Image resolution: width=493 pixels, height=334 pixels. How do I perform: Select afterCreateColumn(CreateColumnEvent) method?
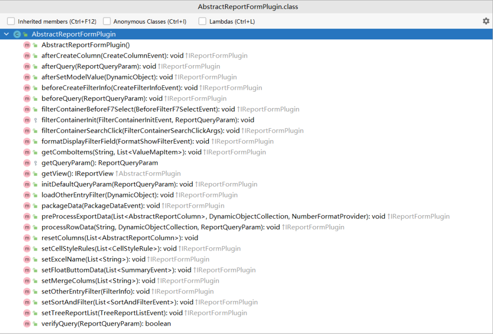[246, 56]
